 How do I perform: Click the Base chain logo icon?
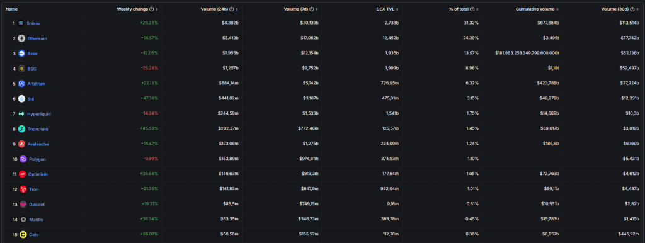[x=22, y=54]
